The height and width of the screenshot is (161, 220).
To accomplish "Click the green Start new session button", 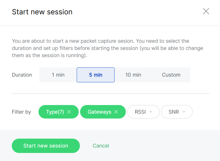I will point(46,146).
